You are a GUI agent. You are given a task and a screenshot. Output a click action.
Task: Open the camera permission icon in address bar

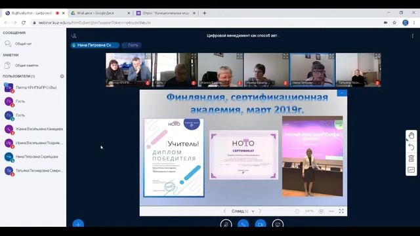click(385, 23)
